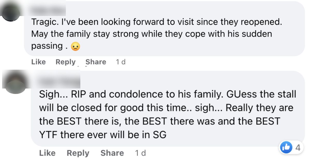Reply to the "Tragic" comment
The width and height of the screenshot is (310, 160).
[x=66, y=62]
